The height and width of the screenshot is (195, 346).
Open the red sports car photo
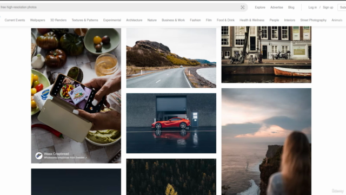click(x=171, y=123)
